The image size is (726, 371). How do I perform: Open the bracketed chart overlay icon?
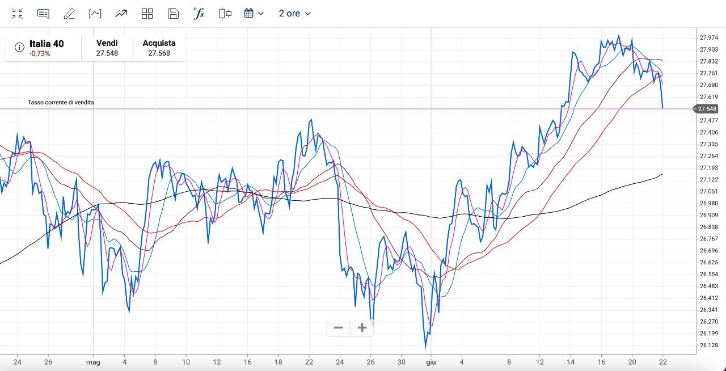tap(95, 14)
